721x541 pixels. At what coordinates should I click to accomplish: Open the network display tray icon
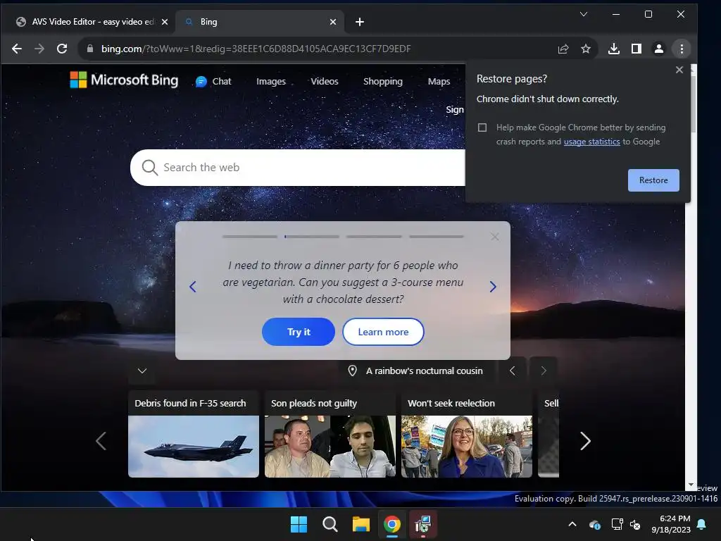click(x=617, y=524)
